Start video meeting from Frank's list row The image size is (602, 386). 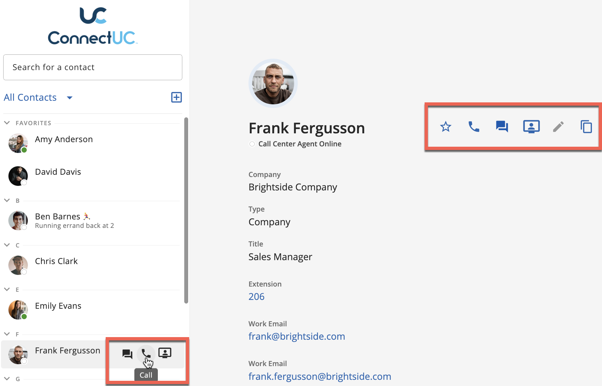click(165, 353)
